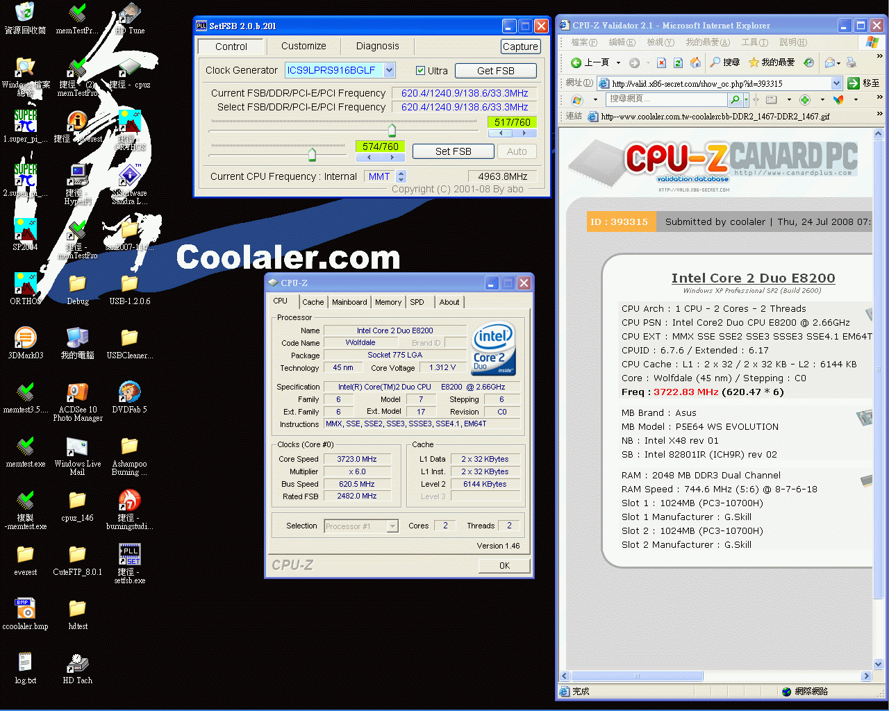Click the Live search web input field
This screenshot has width=889, height=711.
(667, 99)
